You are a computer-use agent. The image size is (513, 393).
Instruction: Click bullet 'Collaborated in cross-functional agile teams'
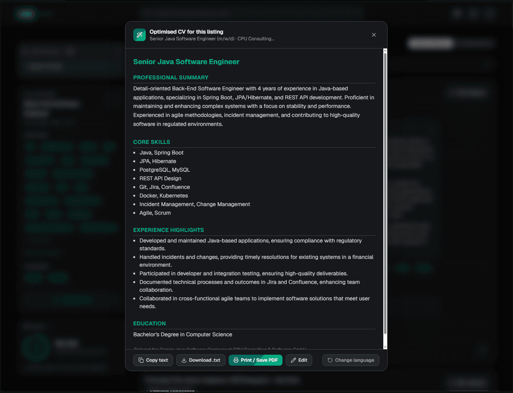[x=255, y=302]
